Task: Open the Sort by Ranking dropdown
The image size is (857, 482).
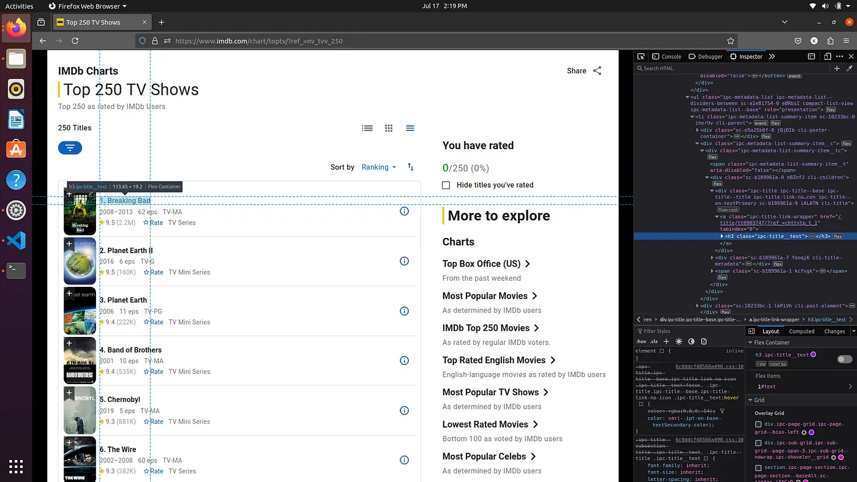Action: click(x=379, y=167)
